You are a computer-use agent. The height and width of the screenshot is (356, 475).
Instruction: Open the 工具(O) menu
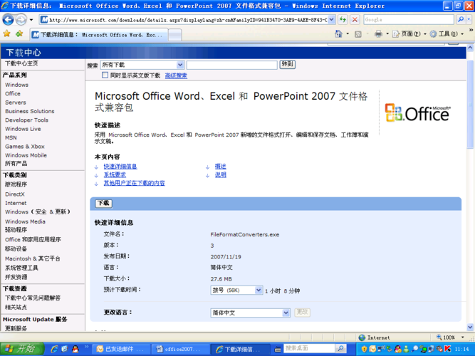(447, 33)
